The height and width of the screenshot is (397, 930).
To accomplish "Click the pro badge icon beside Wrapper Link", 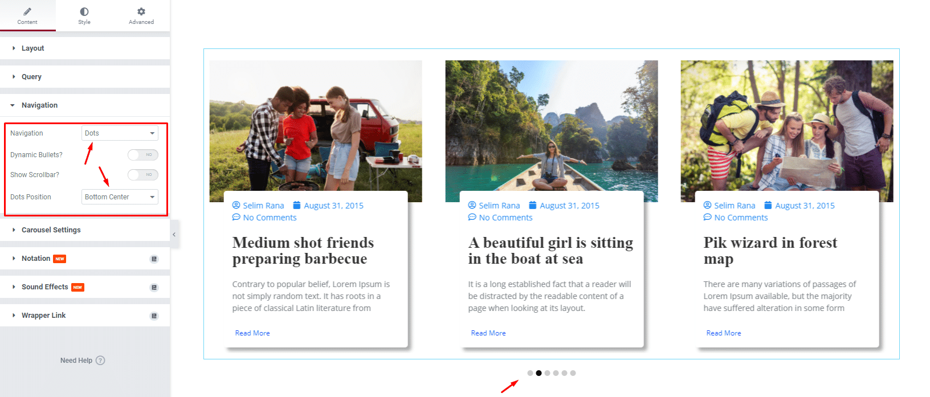I will point(154,316).
